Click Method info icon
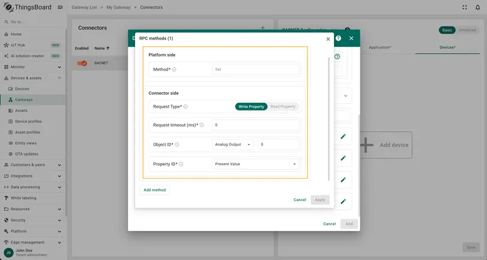 [x=174, y=69]
